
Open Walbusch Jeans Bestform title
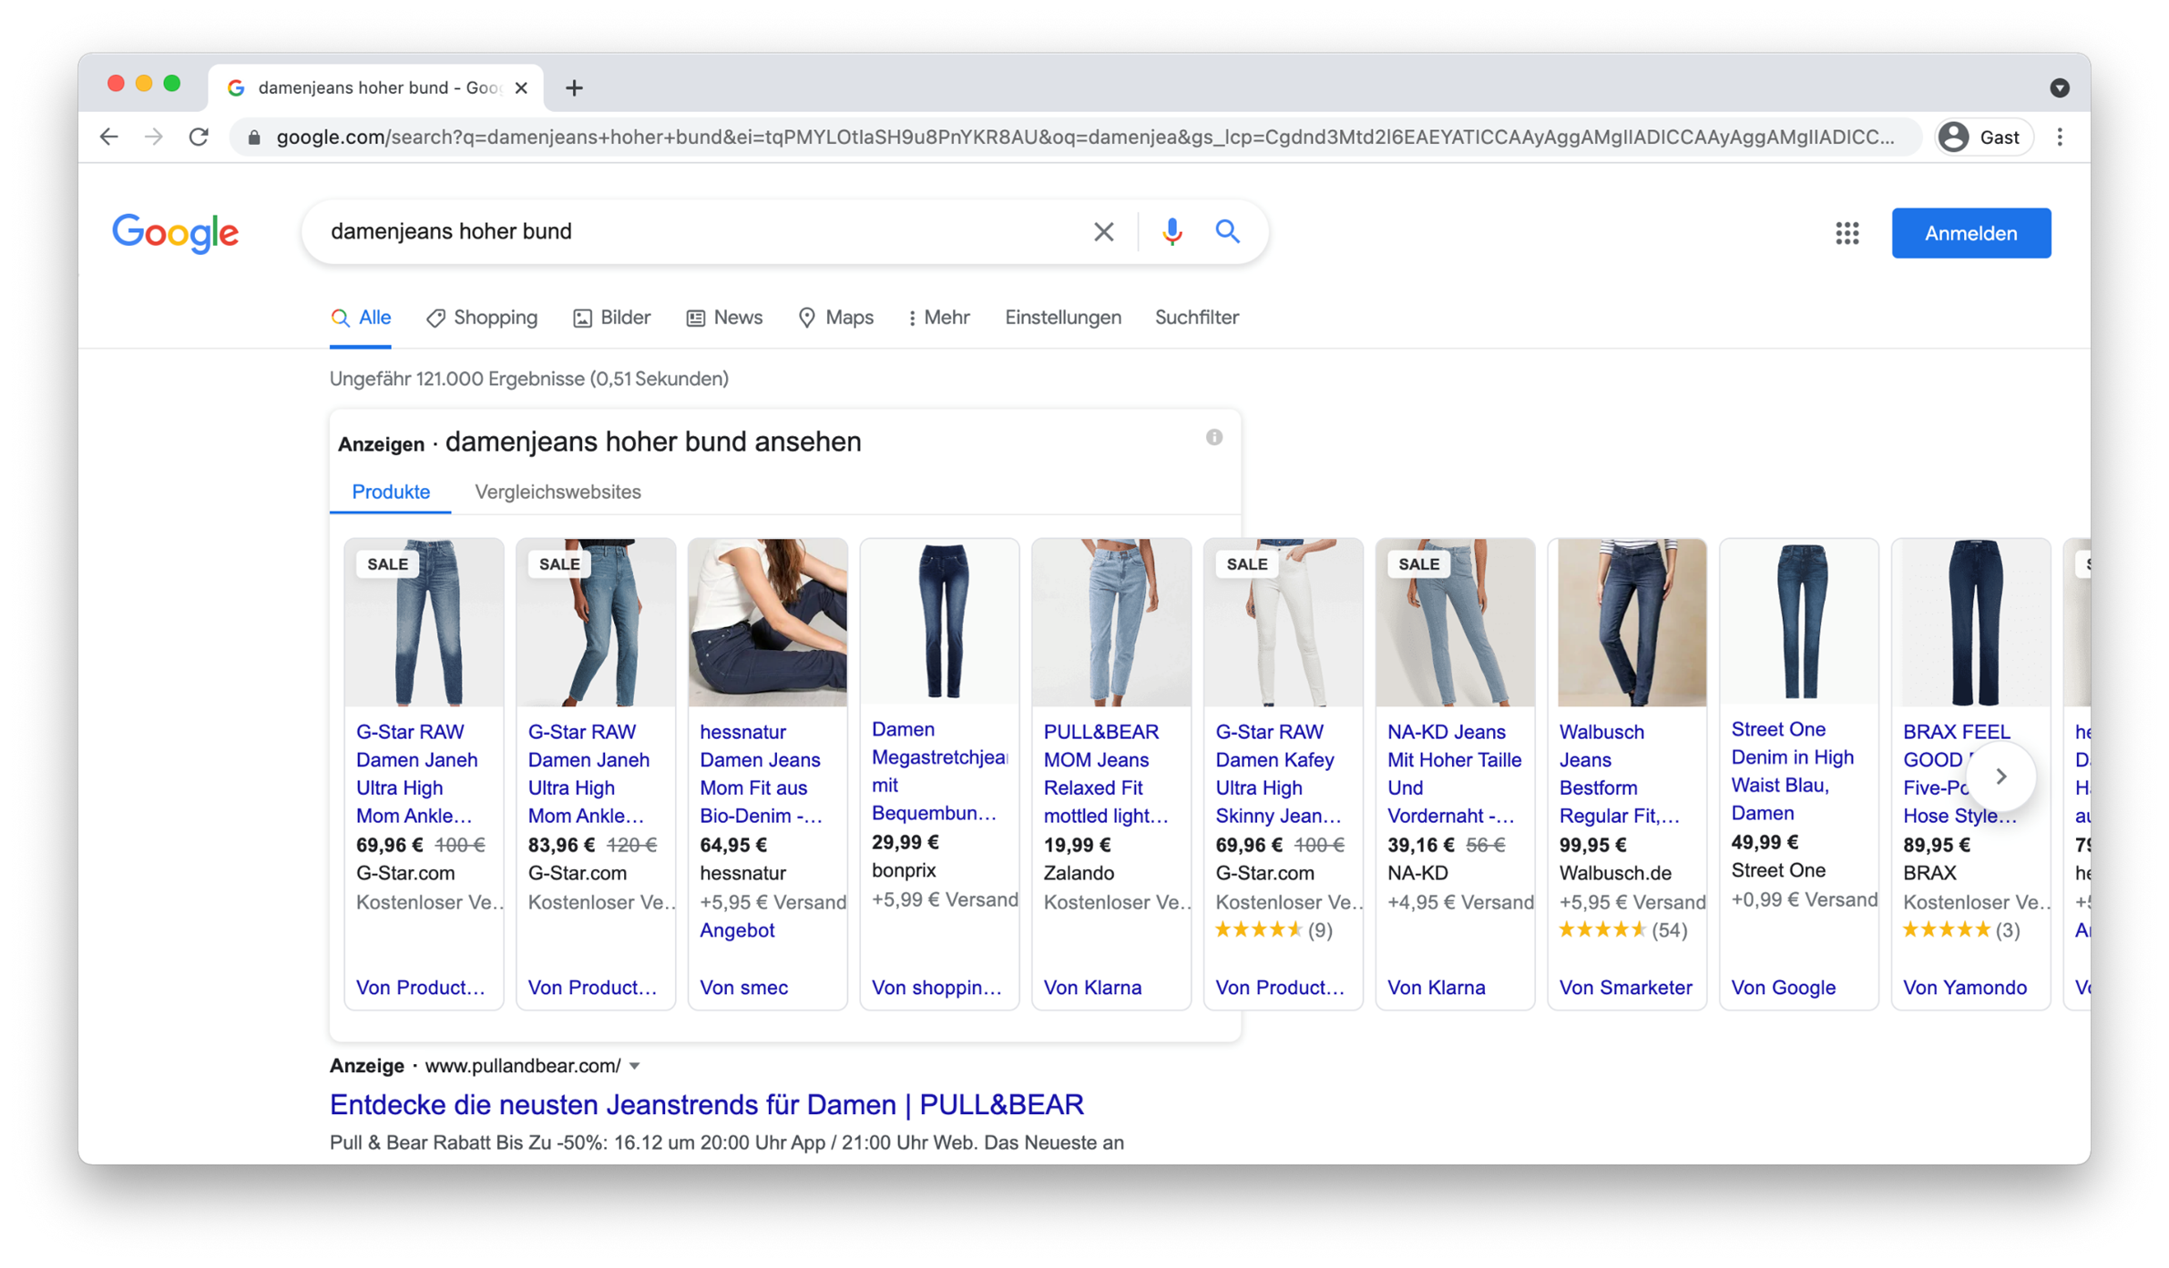tap(1619, 774)
